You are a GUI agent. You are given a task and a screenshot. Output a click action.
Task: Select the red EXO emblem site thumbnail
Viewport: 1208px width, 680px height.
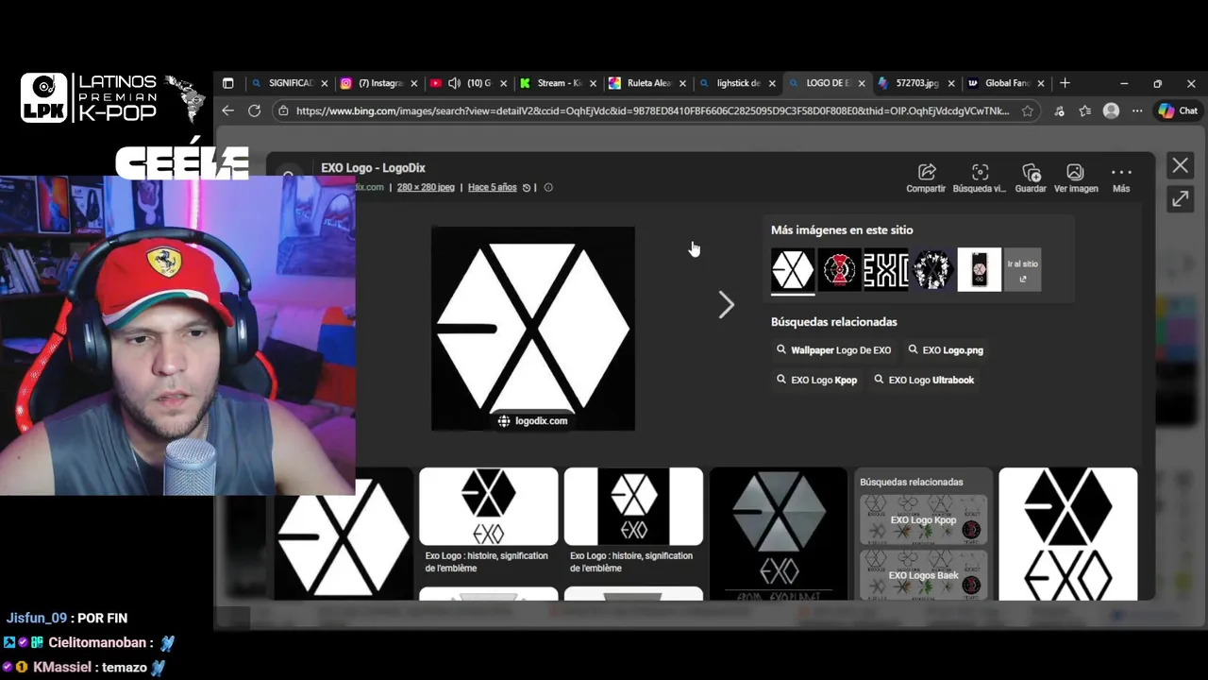click(839, 270)
